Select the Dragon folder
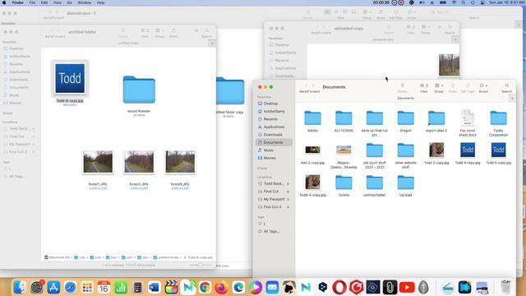The height and width of the screenshot is (296, 526). click(x=405, y=118)
